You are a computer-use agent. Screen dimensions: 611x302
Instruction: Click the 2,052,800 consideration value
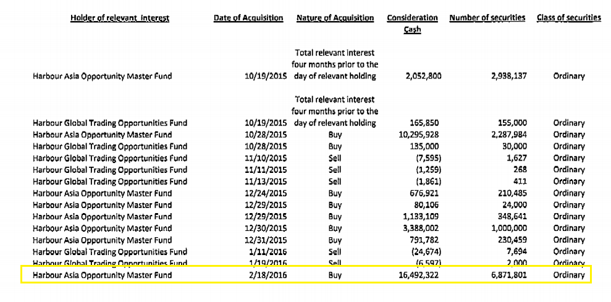coord(424,77)
